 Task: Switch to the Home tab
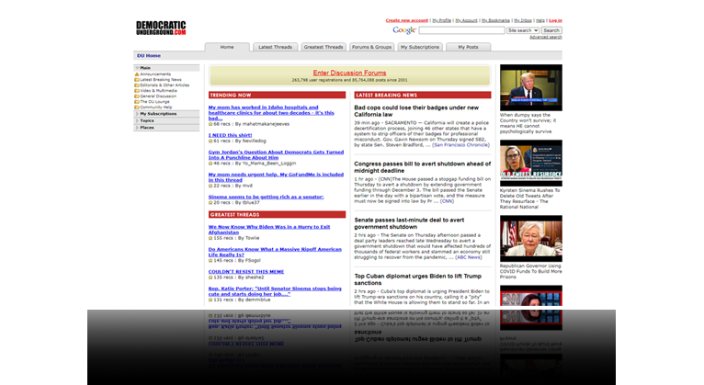point(227,47)
